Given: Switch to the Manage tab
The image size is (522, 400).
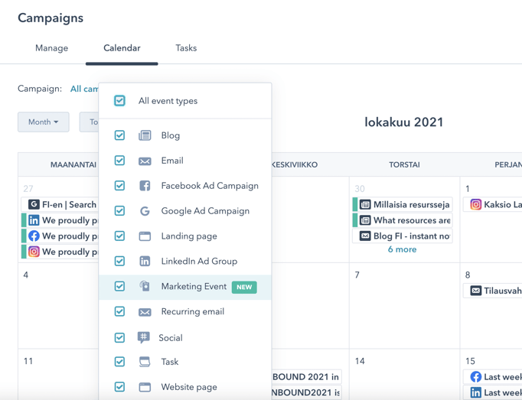Looking at the screenshot, I should point(51,48).
